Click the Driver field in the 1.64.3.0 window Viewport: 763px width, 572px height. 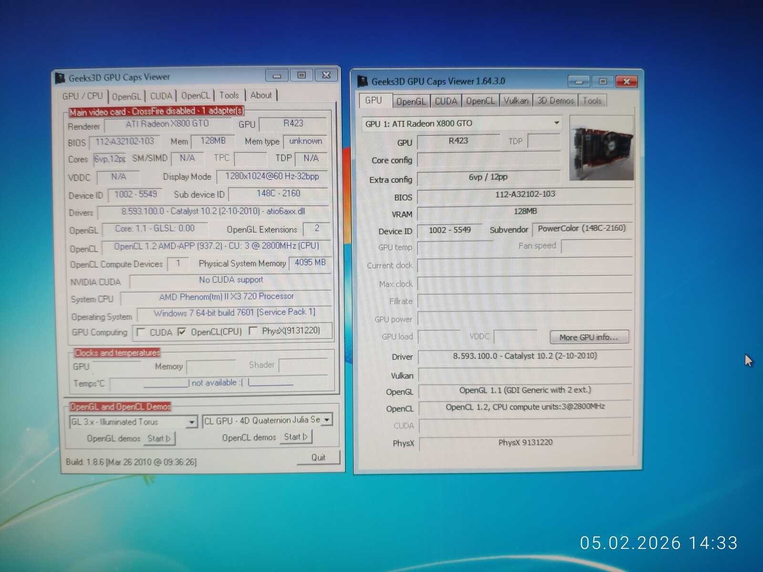525,356
